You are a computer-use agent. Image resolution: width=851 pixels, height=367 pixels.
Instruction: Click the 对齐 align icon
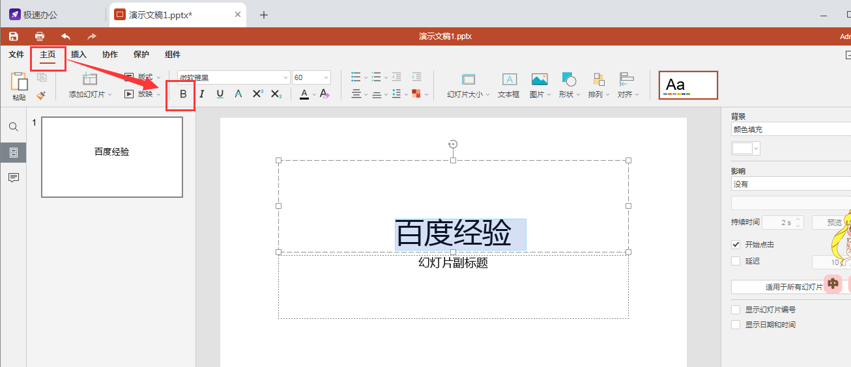(627, 79)
